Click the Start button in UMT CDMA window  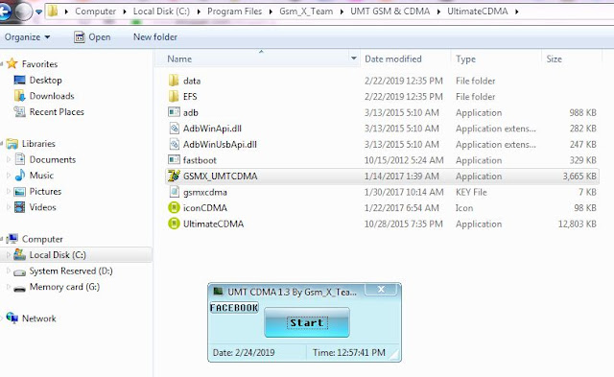[x=307, y=322]
